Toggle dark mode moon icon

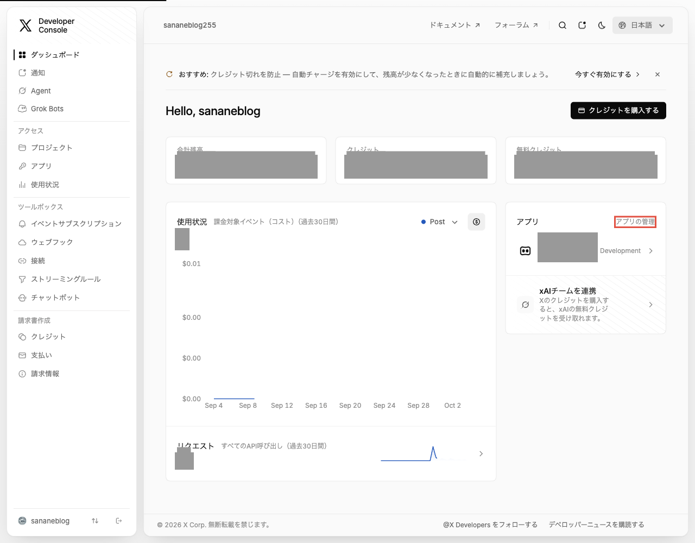[x=602, y=25]
